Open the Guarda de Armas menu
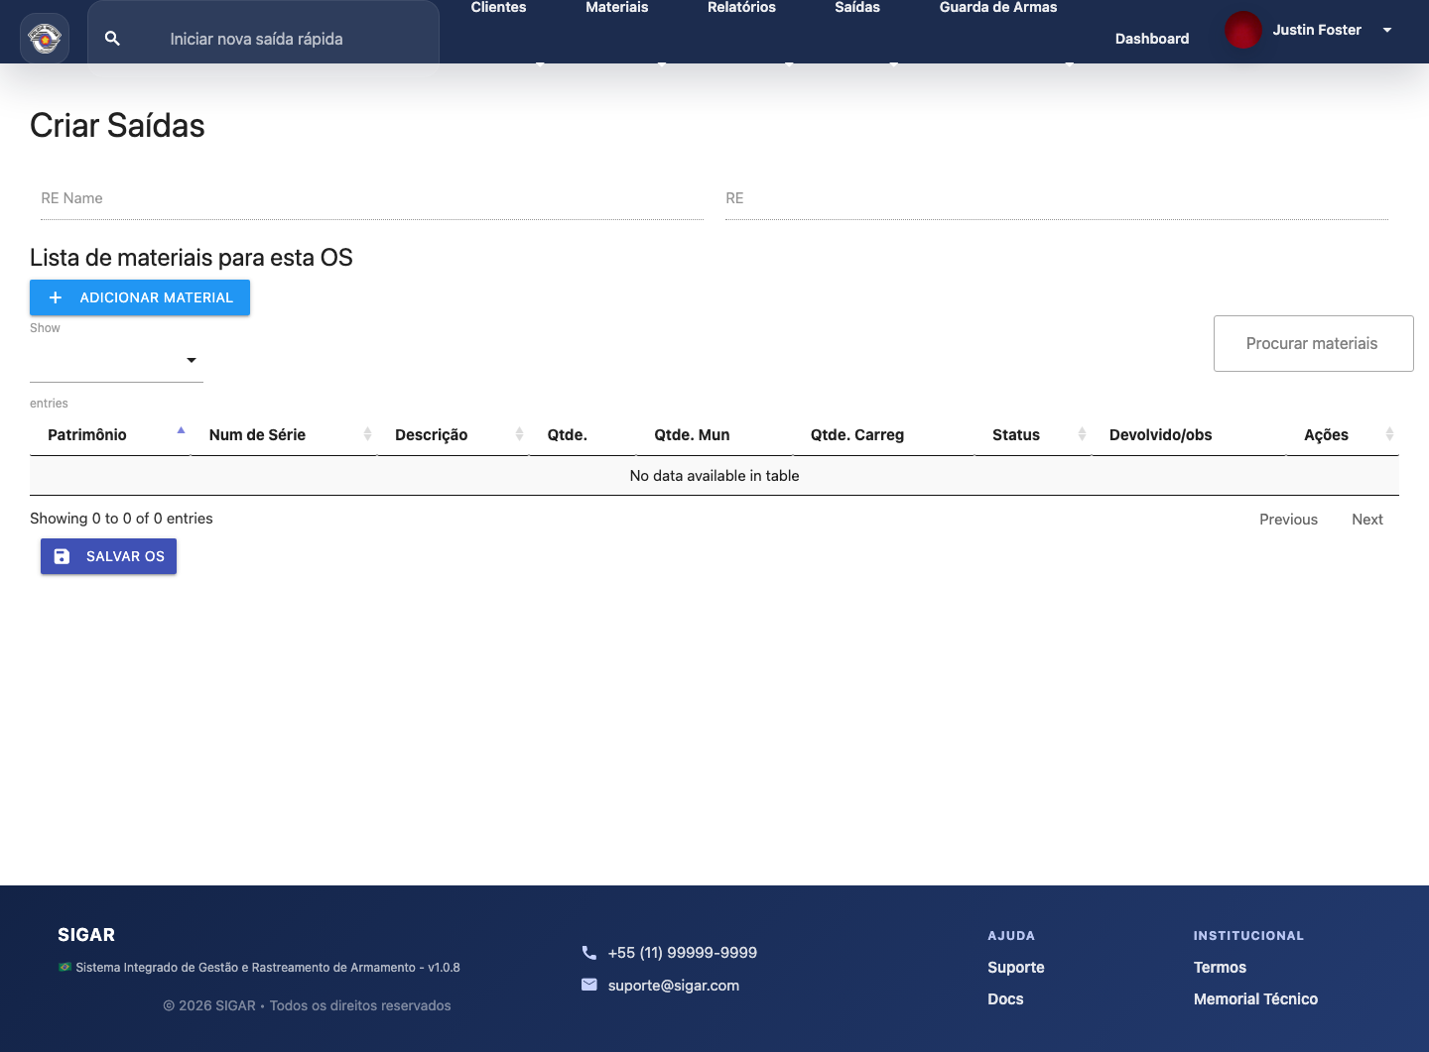This screenshot has width=1429, height=1052. (998, 8)
